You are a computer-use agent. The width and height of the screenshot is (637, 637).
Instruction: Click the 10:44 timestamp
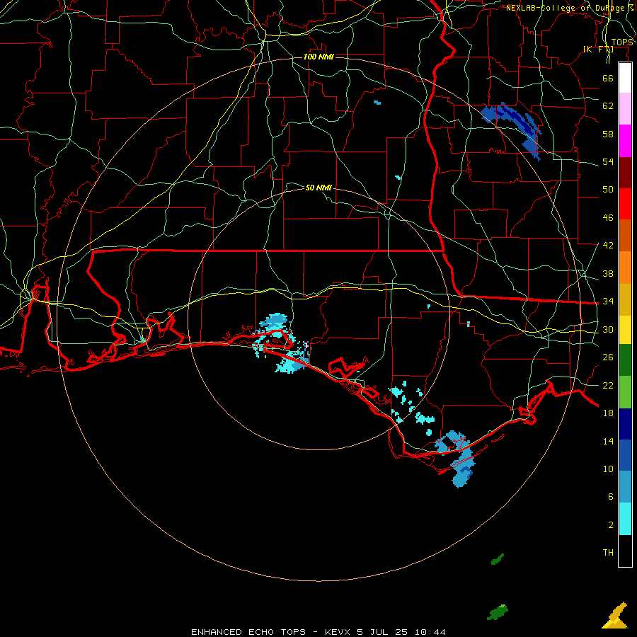(430, 632)
